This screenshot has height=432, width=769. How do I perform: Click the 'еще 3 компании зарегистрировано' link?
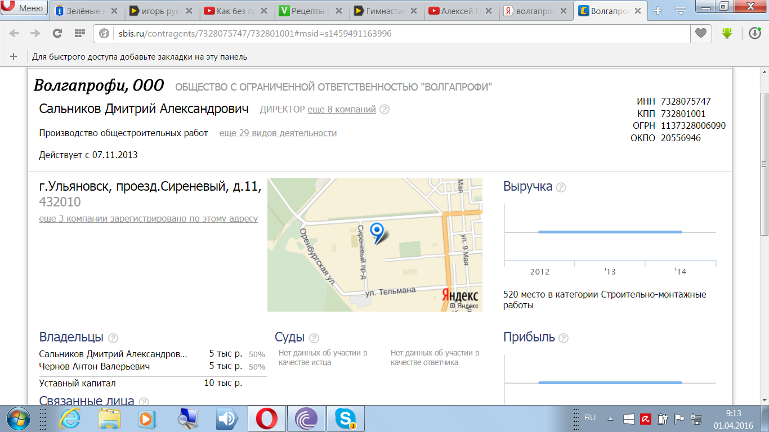coord(148,218)
